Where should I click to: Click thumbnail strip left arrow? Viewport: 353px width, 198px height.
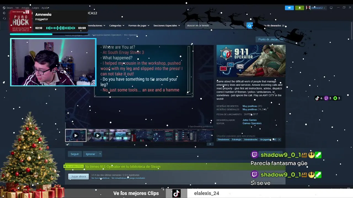coord(68,144)
